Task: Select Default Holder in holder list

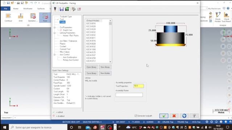Action: (x=93, y=21)
